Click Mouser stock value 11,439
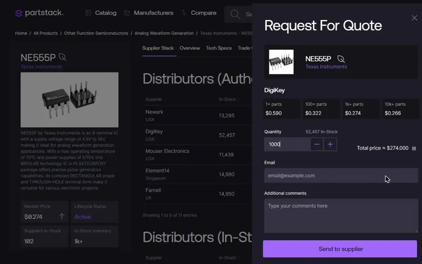 226,155
